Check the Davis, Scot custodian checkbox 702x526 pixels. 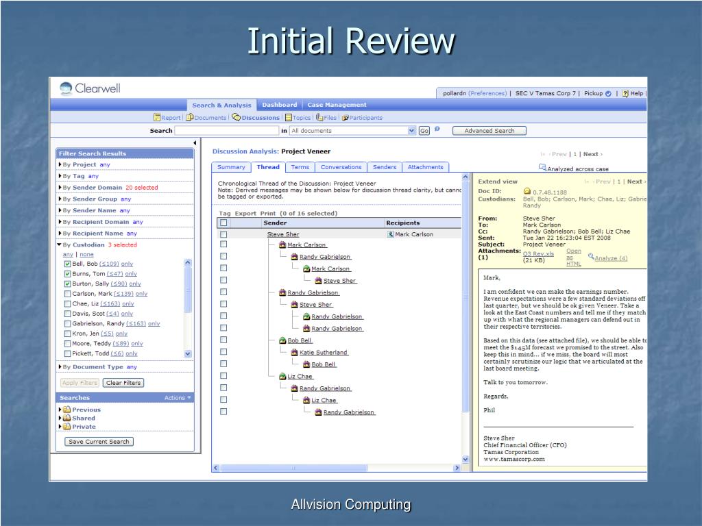point(68,314)
